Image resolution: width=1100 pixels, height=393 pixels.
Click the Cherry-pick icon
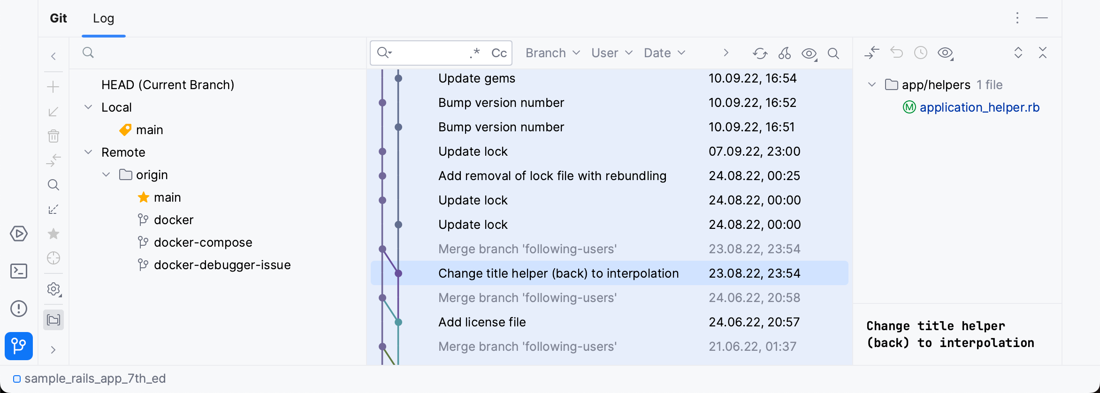click(785, 53)
